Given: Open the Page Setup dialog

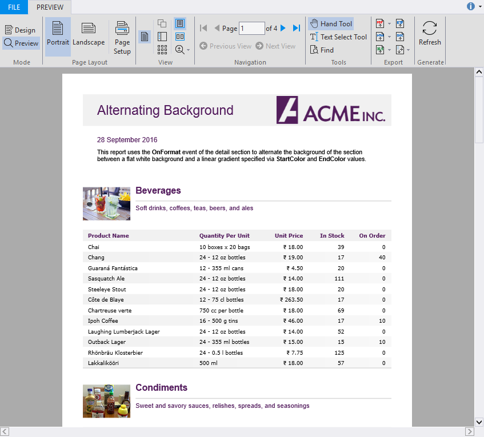Looking at the screenshot, I should (x=122, y=37).
